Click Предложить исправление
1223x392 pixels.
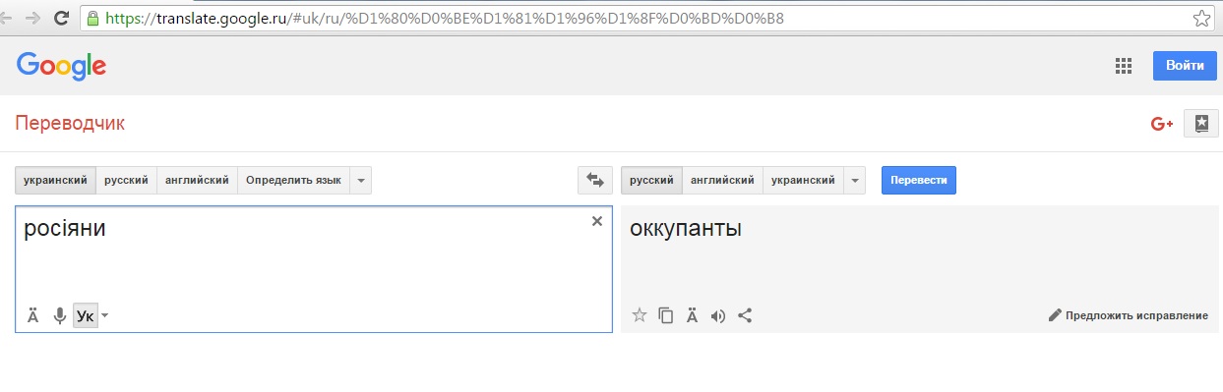(x=1129, y=315)
